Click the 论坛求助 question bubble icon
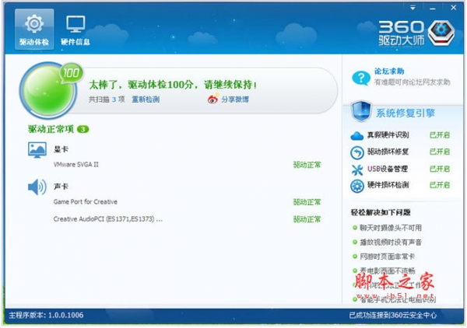 coord(361,78)
